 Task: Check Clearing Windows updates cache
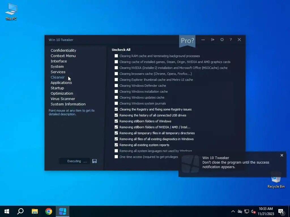coord(116,97)
